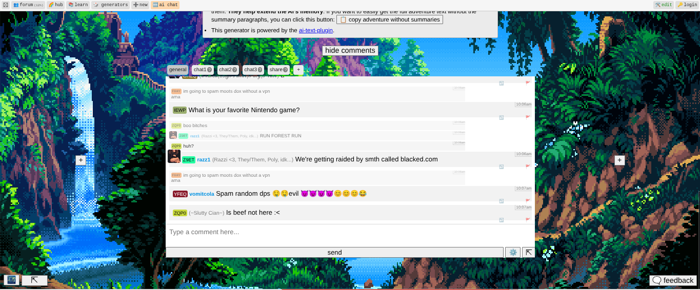Click the left plus button over waterfall
This screenshot has width=700, height=290.
[x=81, y=160]
